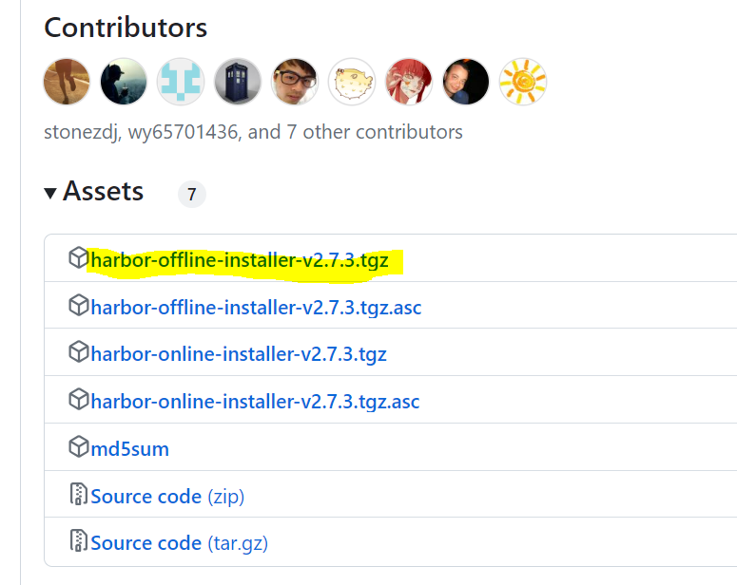
Task: Download harbor-online-installer-v2.7.3.tgz.asc signature file
Action: tap(255, 402)
